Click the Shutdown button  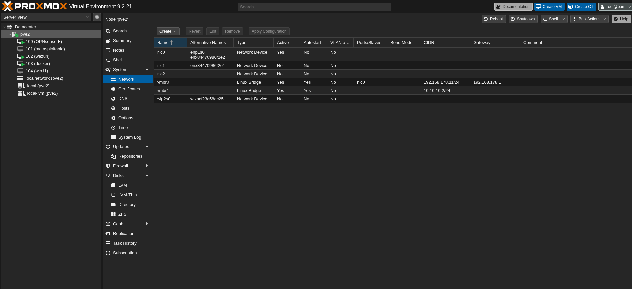click(523, 19)
